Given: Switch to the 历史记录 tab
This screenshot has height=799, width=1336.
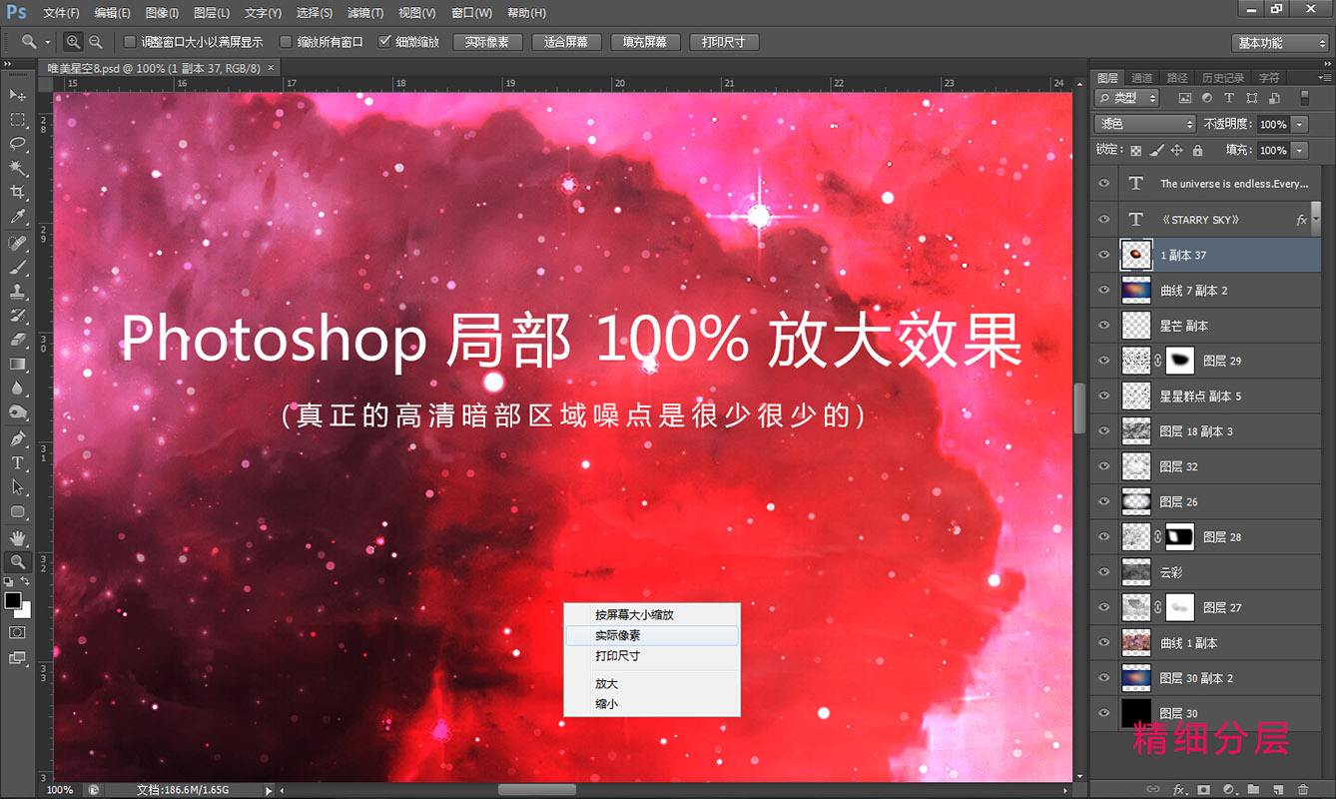Looking at the screenshot, I should (1222, 78).
